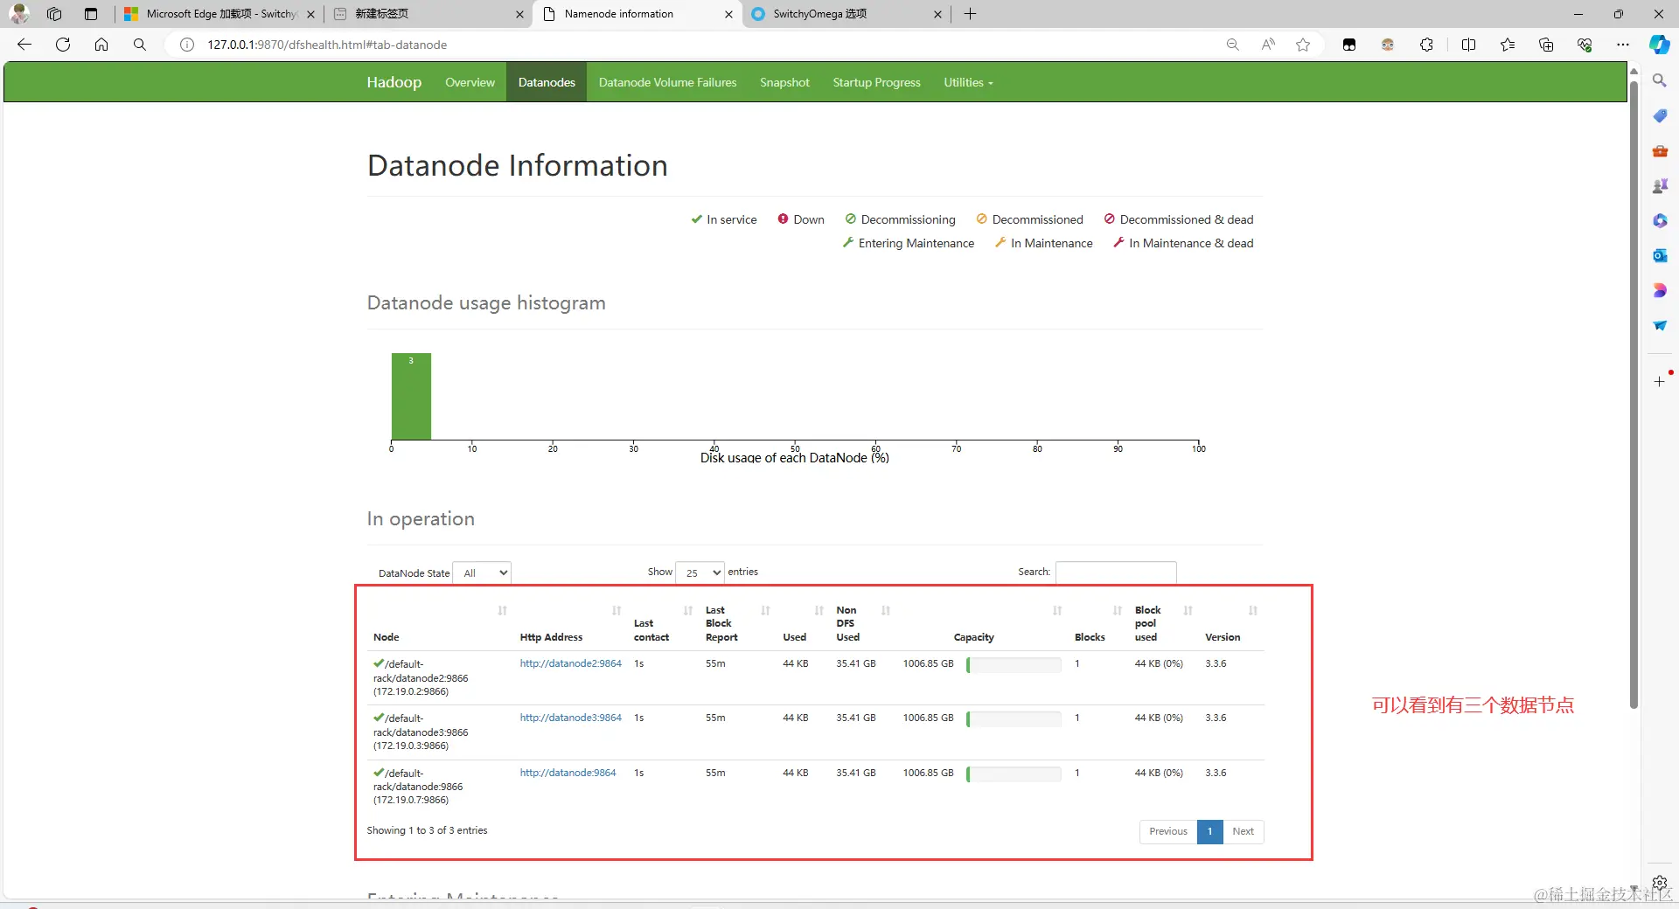Image resolution: width=1679 pixels, height=909 pixels.
Task: Sort table by Last contact column
Action: (663, 624)
